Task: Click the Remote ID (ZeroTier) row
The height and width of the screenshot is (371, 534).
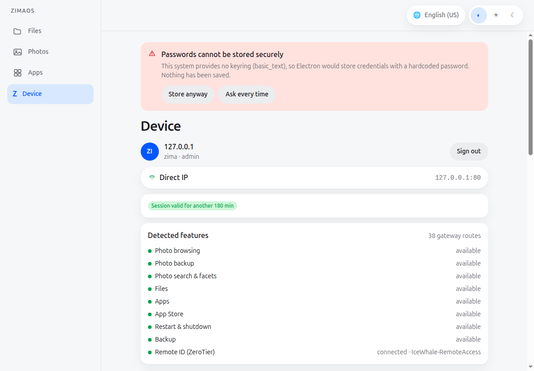Action: point(315,352)
